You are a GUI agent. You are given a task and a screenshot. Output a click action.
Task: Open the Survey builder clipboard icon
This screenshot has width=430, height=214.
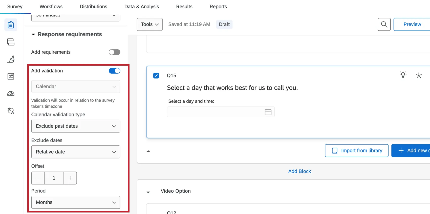11,25
